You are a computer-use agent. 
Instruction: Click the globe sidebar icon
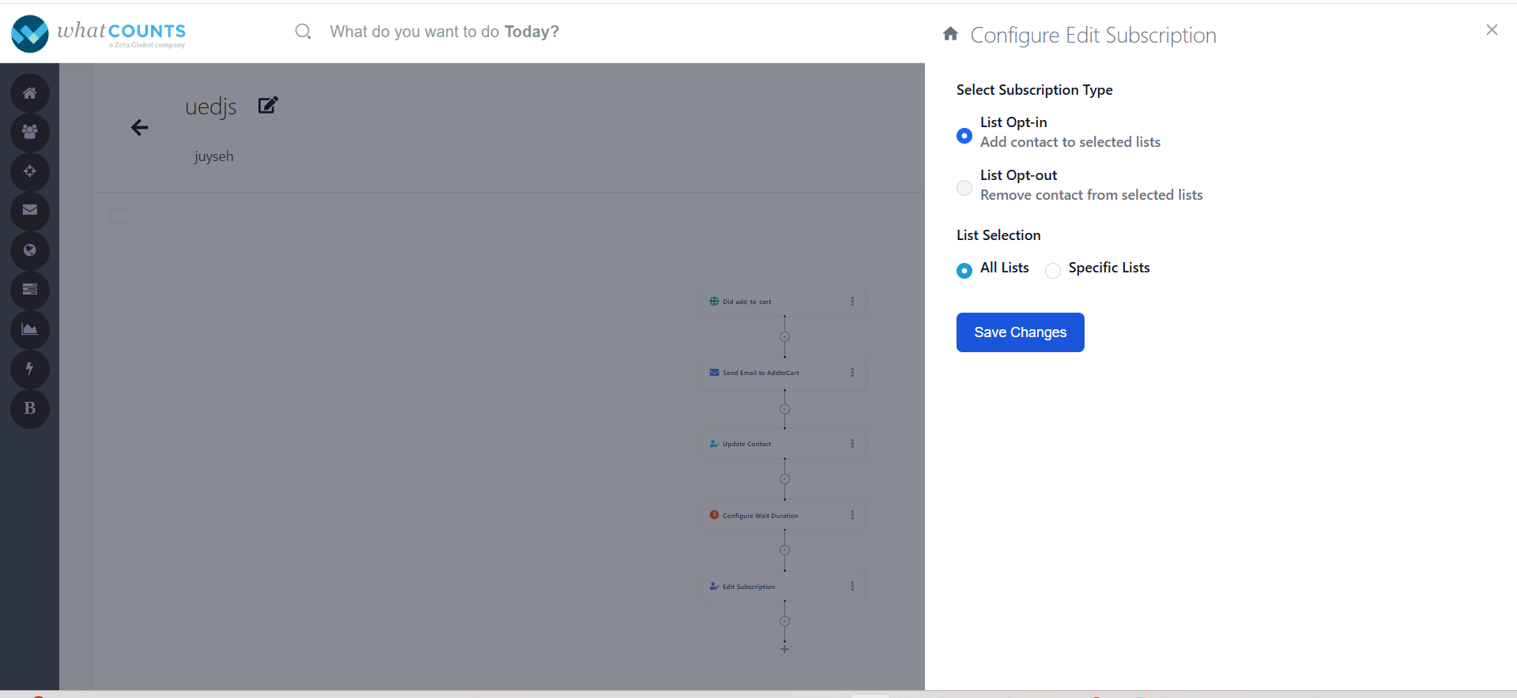point(30,250)
